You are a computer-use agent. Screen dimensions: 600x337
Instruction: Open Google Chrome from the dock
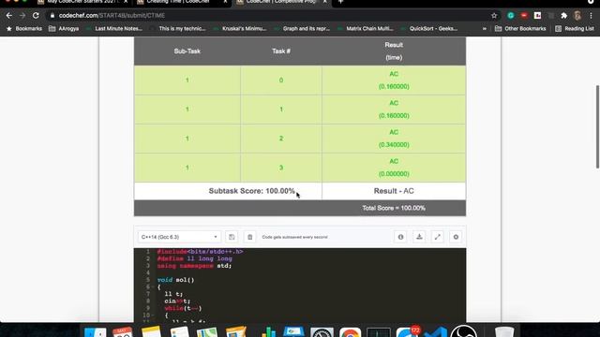coord(350,331)
